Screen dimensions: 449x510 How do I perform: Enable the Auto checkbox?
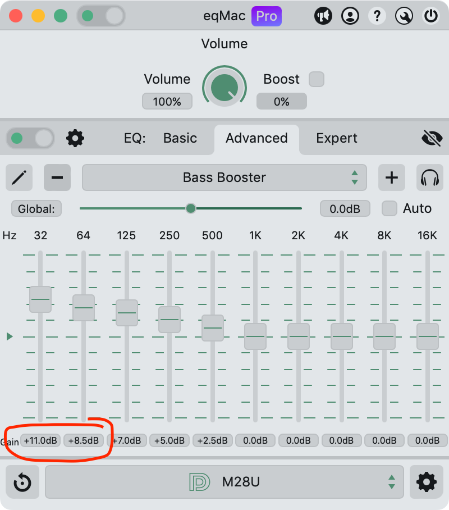(x=389, y=208)
